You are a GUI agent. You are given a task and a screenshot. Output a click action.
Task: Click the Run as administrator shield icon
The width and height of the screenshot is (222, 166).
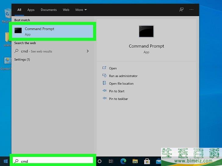point(104,75)
